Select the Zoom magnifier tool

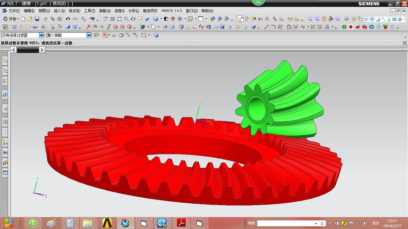click(126, 19)
